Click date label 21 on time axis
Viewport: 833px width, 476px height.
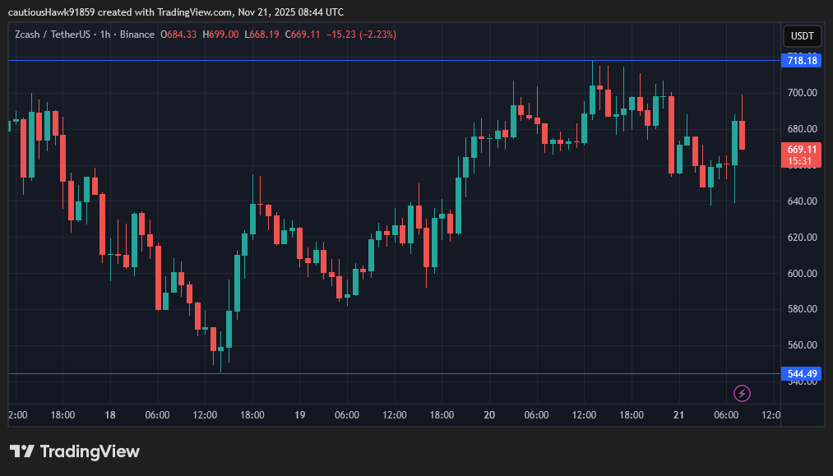click(679, 415)
